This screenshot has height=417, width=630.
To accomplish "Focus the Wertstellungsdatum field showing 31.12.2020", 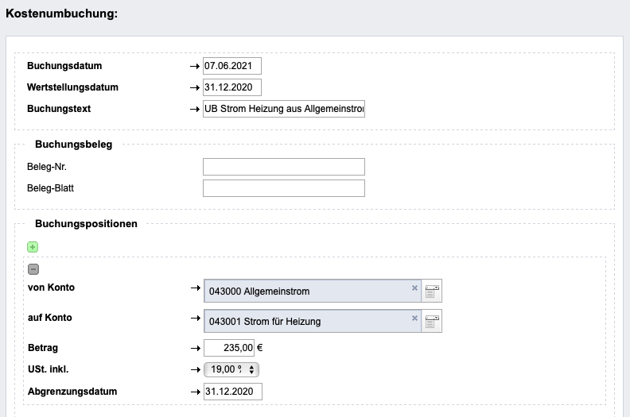I will tap(231, 87).
